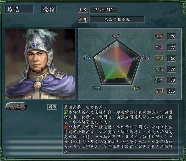186x161 pixels.
Task: Click the ???~249 lifespan field
Action: 104,10
